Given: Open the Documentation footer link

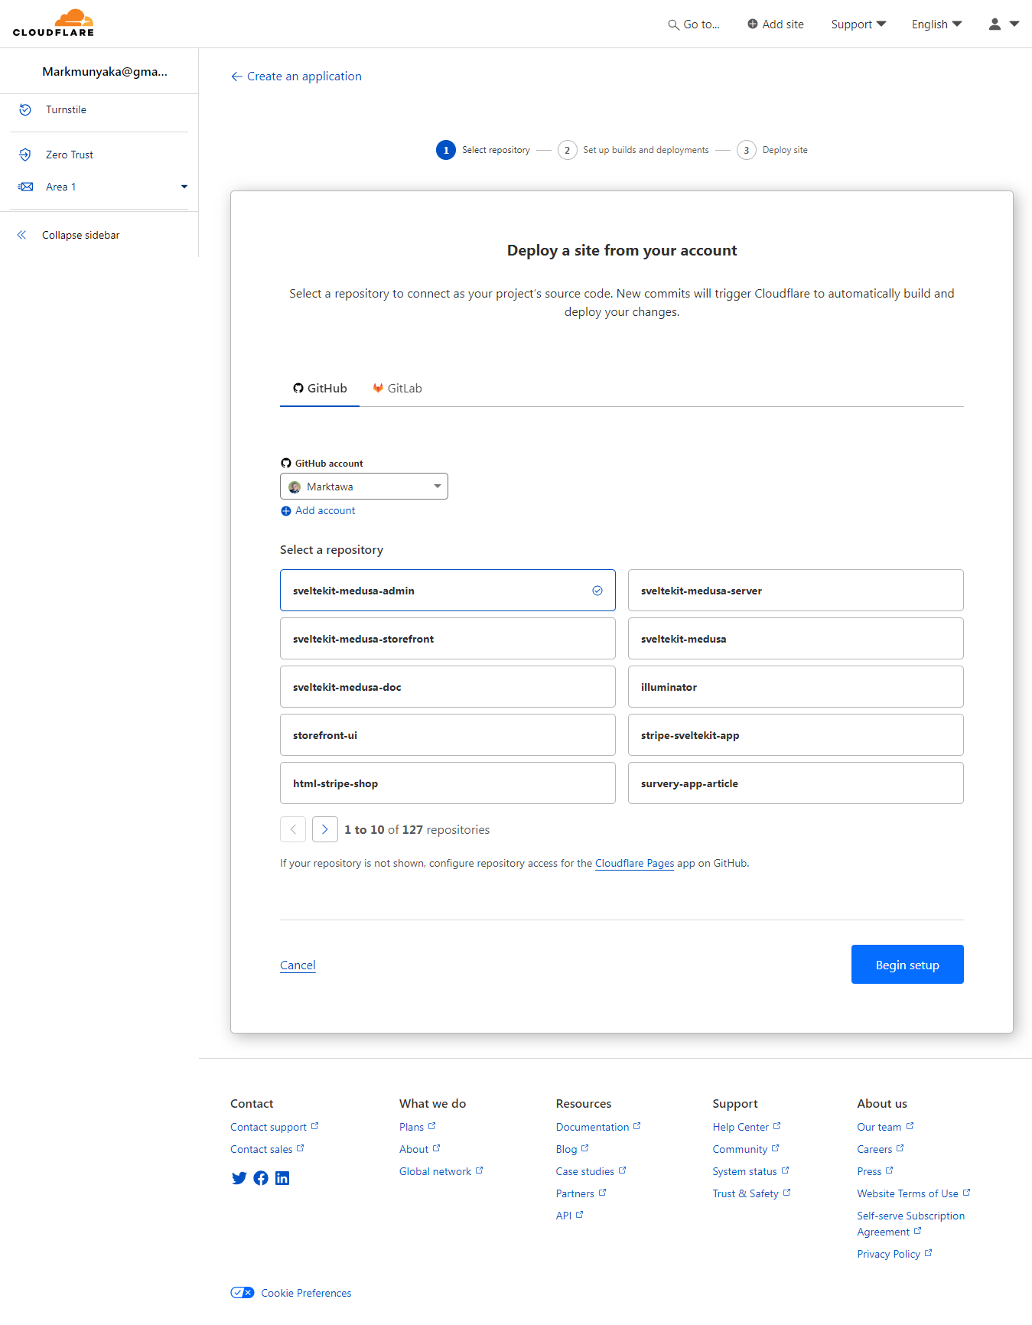Looking at the screenshot, I should pos(598,1127).
